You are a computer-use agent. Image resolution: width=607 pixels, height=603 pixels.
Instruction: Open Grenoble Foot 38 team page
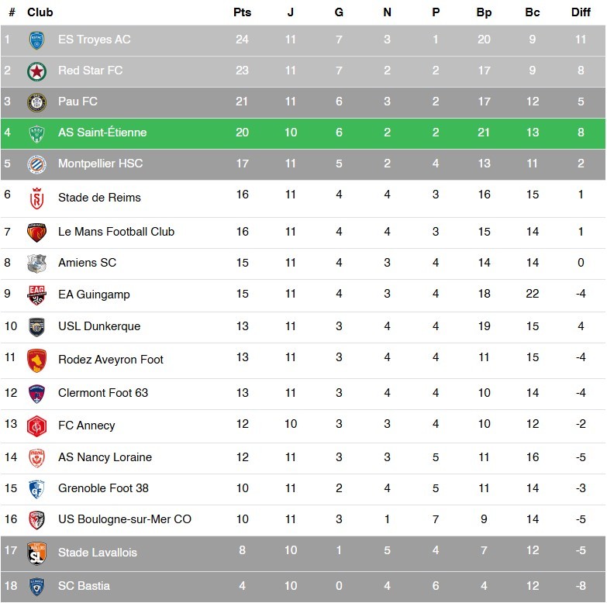103,488
